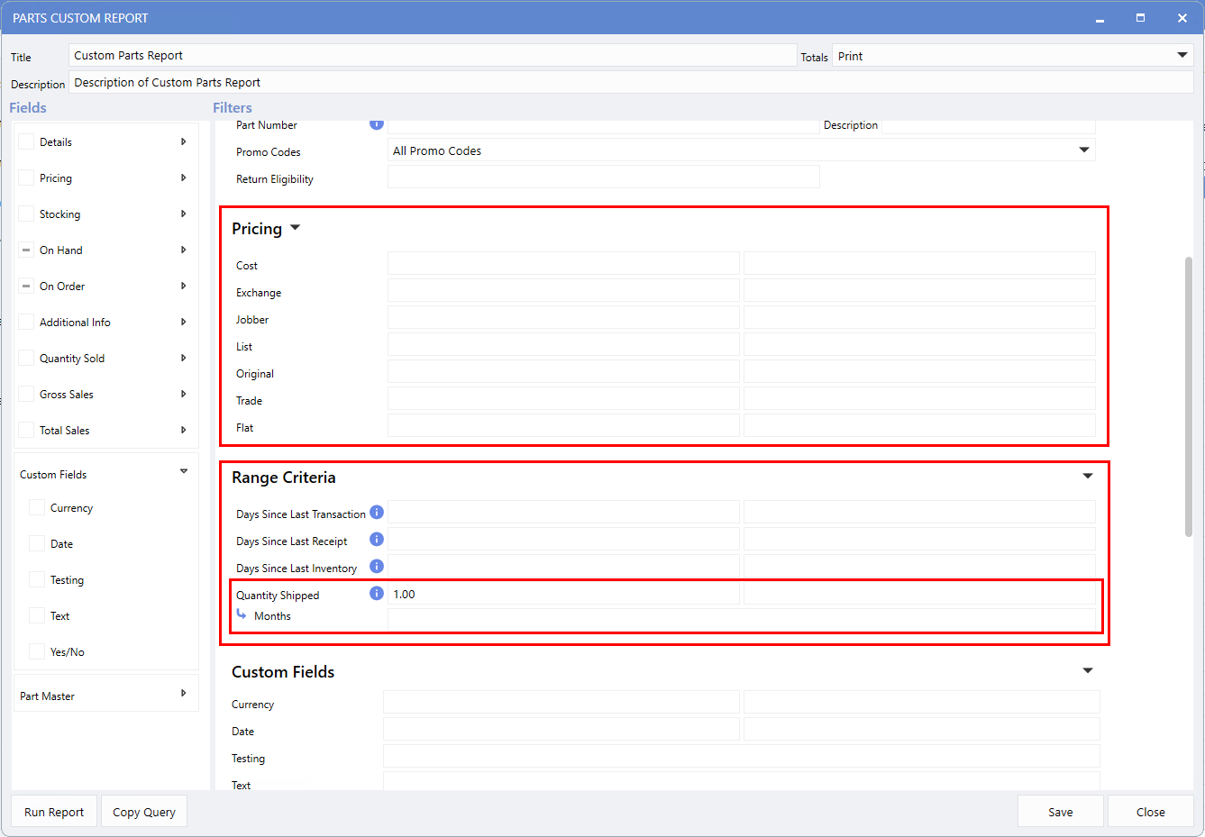This screenshot has width=1205, height=837.
Task: Collapse the Range Criteria section
Action: 1087,477
